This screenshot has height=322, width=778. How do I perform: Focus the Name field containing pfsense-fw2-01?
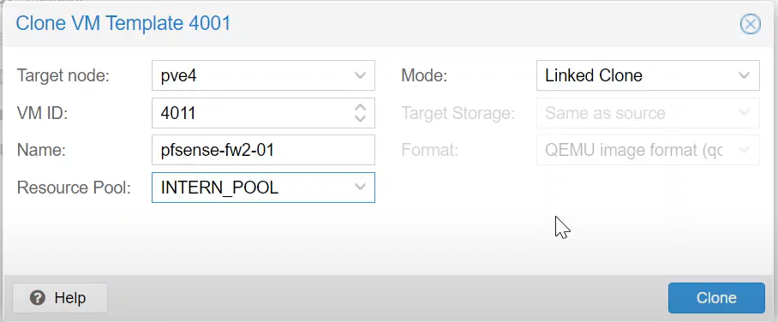tap(263, 150)
